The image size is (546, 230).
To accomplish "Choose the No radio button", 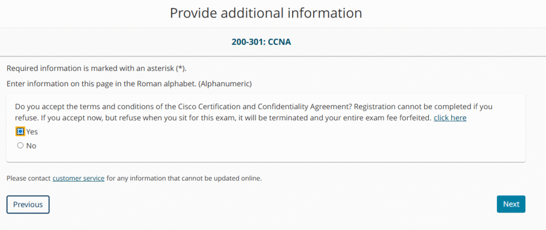I will (20, 145).
